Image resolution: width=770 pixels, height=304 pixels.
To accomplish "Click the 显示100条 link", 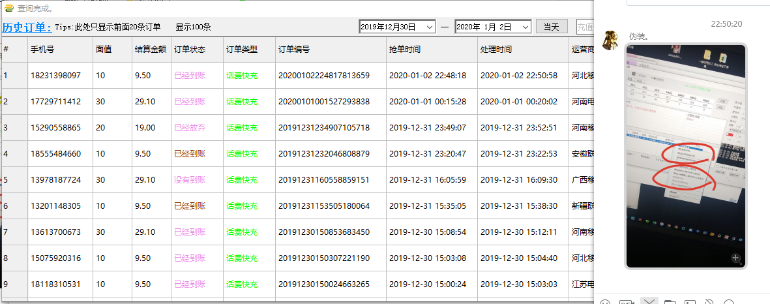I will 193,27.
